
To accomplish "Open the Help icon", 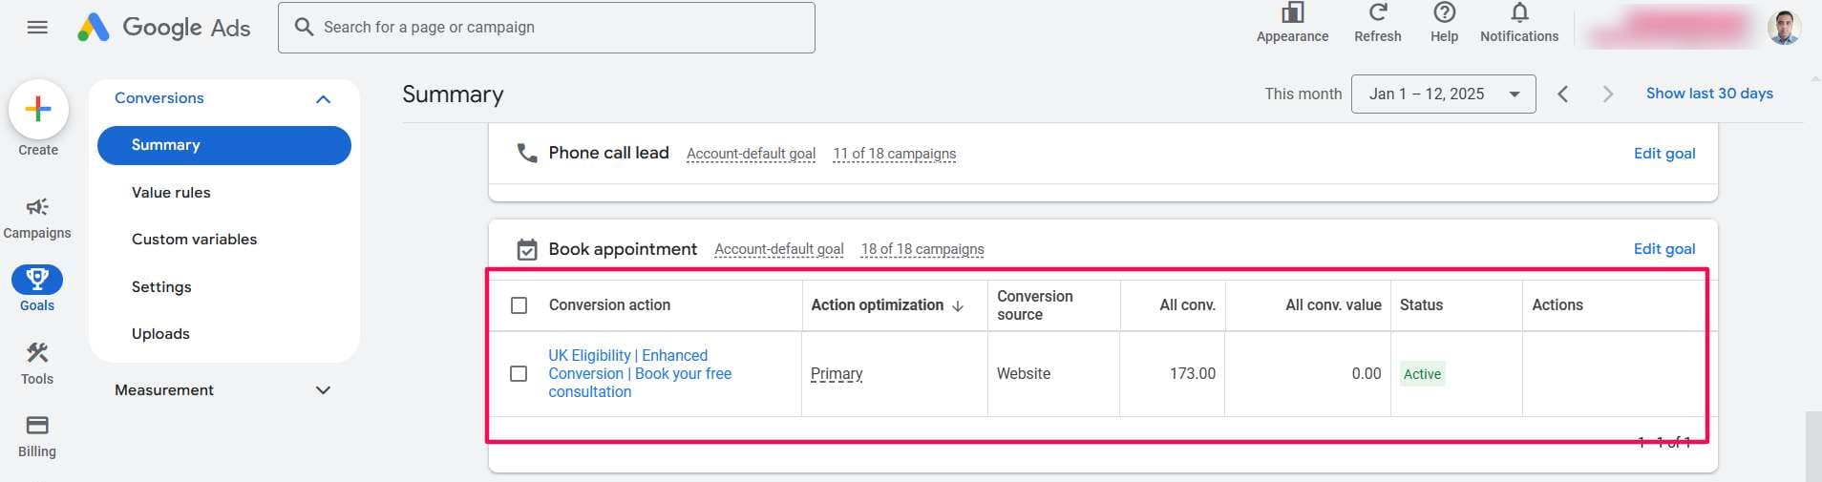I will (x=1444, y=13).
